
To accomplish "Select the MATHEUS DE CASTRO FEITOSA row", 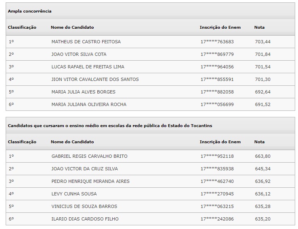I will click(x=150, y=42).
